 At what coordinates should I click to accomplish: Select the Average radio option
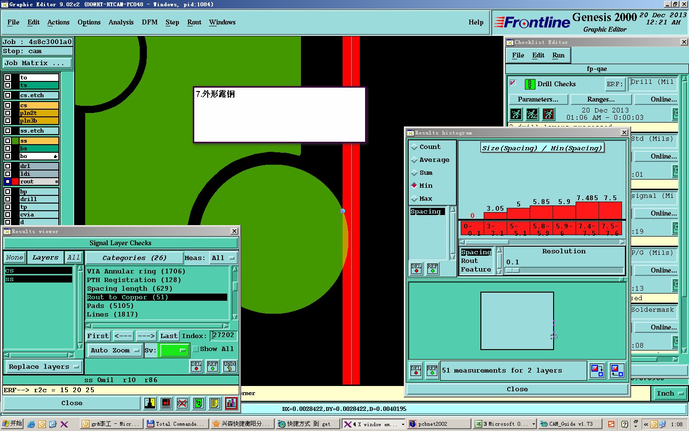tap(414, 160)
